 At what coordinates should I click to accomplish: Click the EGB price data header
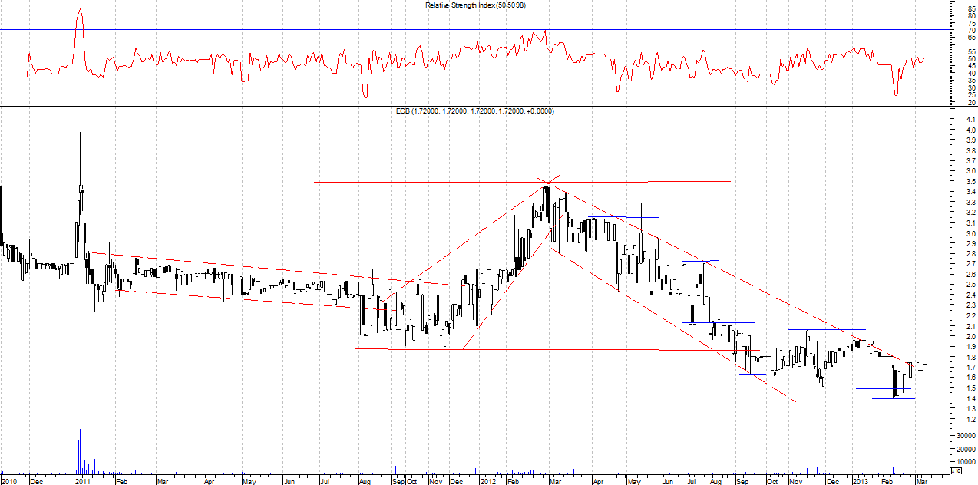coord(474,111)
